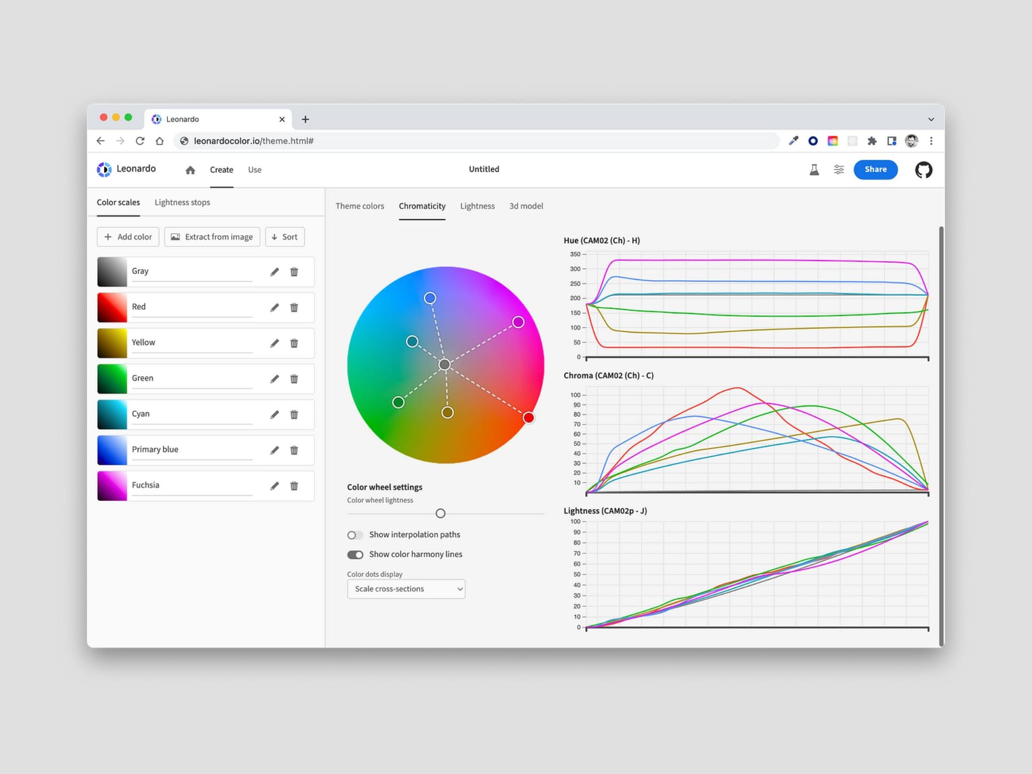Open the GitHub logo link
The height and width of the screenshot is (774, 1032).
coord(924,170)
